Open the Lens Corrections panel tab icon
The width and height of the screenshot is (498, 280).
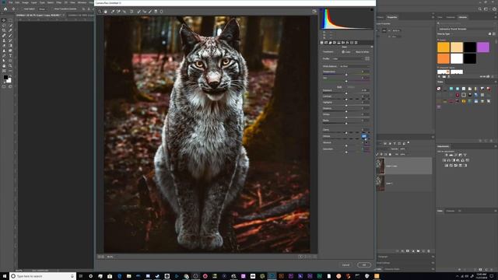pyautogui.click(x=343, y=43)
